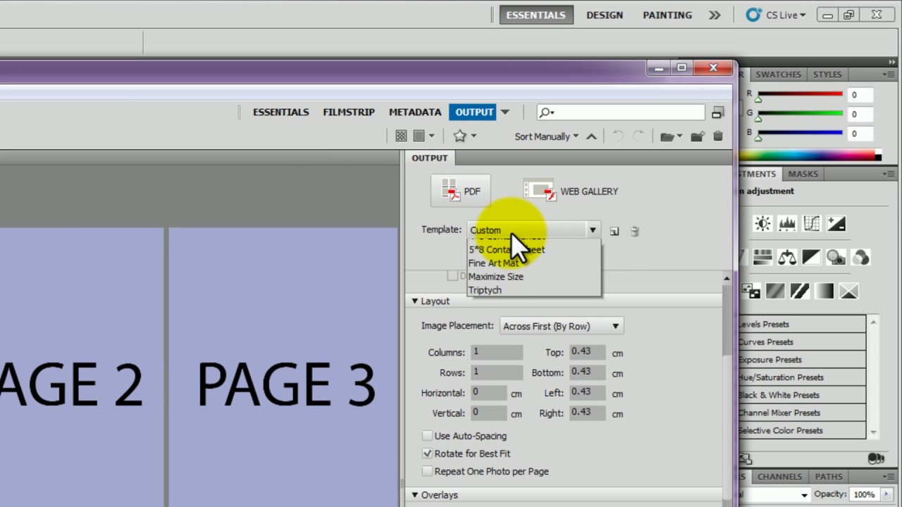Click the trash icon in Bridge toolbar
The image size is (902, 507).
(x=718, y=137)
